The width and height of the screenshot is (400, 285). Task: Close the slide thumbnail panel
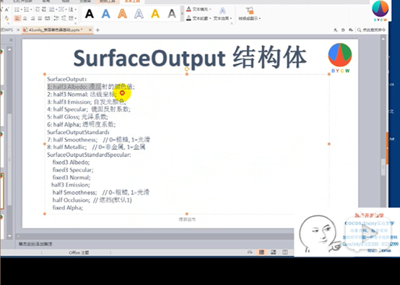[x=11, y=40]
